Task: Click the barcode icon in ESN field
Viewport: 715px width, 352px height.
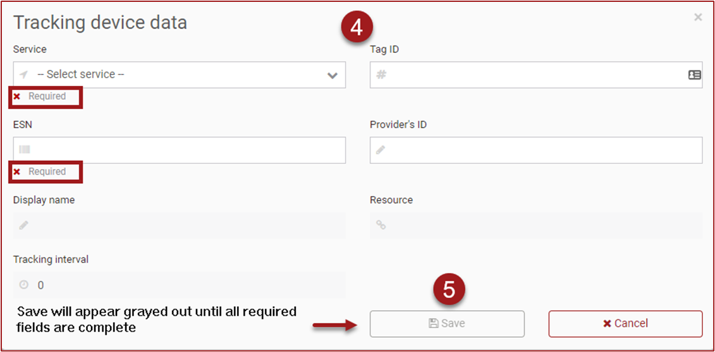Action: coord(25,150)
